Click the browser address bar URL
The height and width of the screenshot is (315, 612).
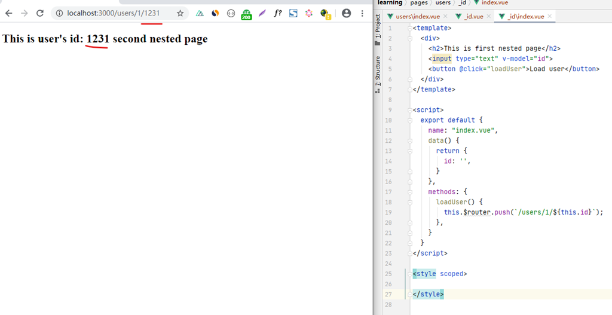coord(113,13)
